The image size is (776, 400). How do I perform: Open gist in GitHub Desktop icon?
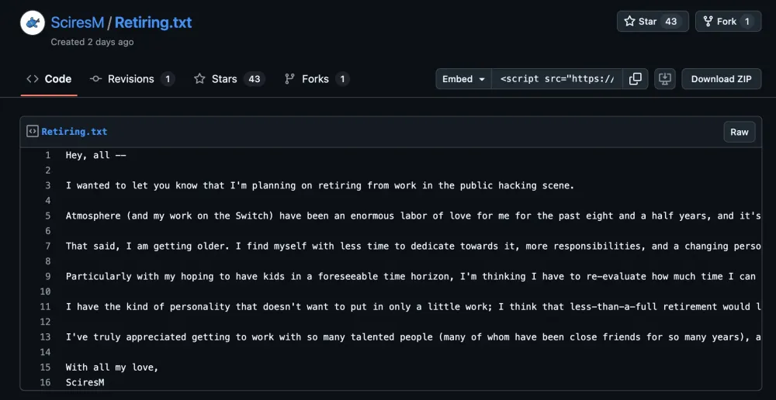click(664, 79)
